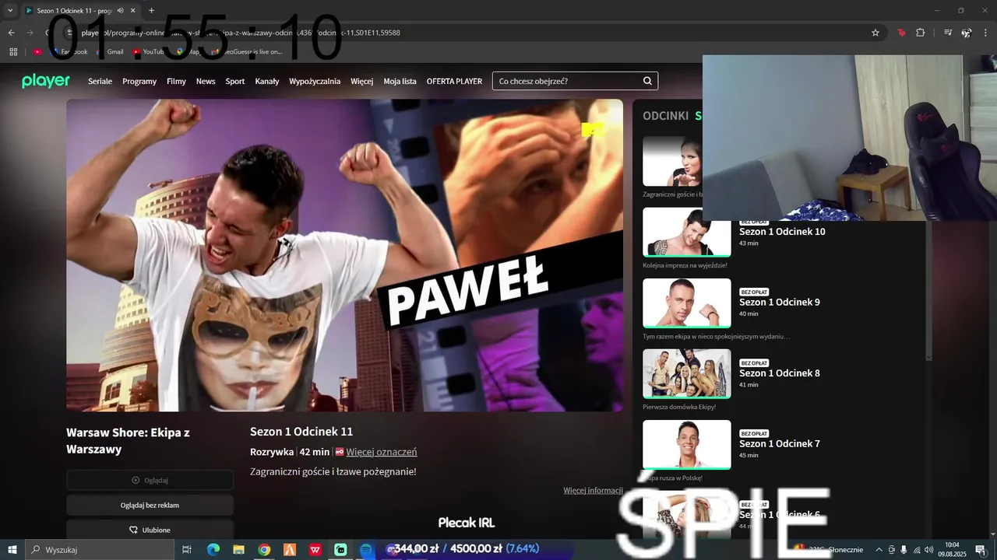Image resolution: width=997 pixels, height=560 pixels.
Task: Switch to Google Chrome on the taskbar
Action: (264, 550)
